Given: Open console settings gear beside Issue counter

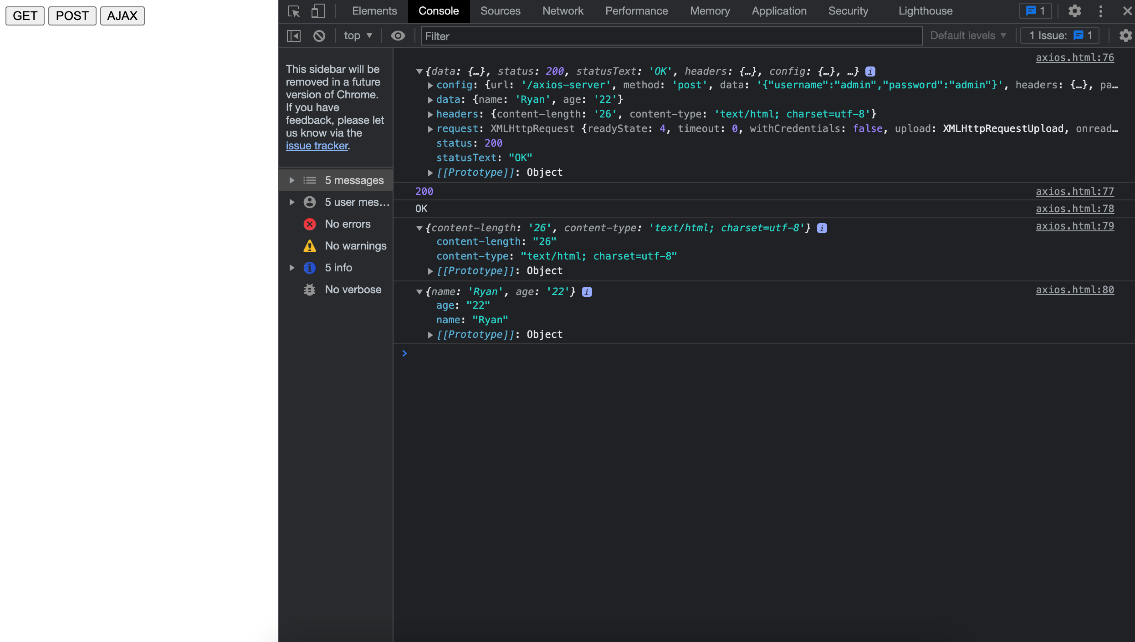Looking at the screenshot, I should (1125, 36).
